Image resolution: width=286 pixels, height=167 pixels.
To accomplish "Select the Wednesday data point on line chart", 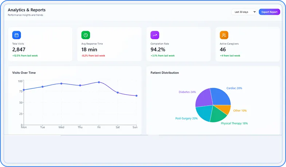I will tap(61, 83).
